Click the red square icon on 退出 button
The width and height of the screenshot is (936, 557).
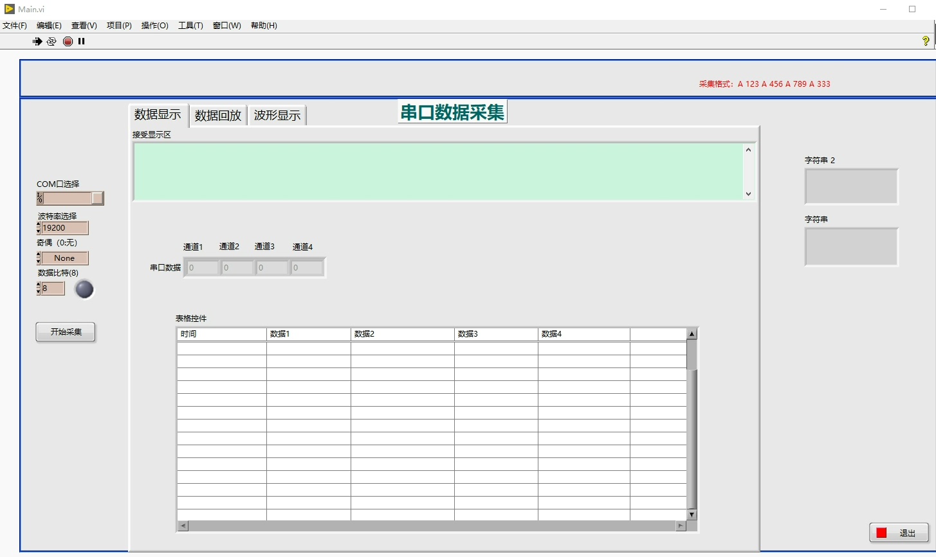881,533
